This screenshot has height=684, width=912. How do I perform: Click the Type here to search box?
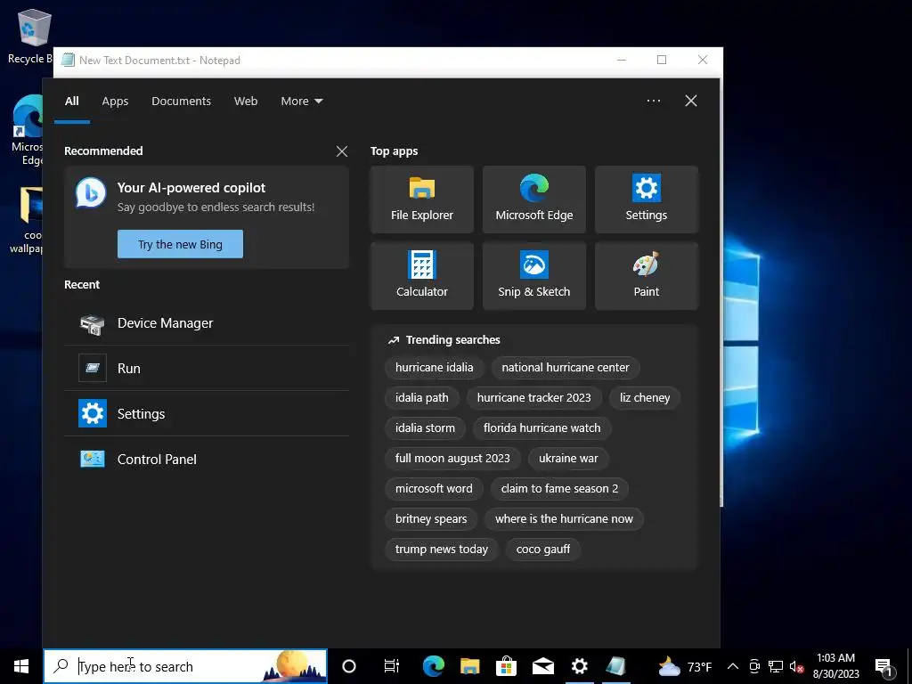(185, 666)
